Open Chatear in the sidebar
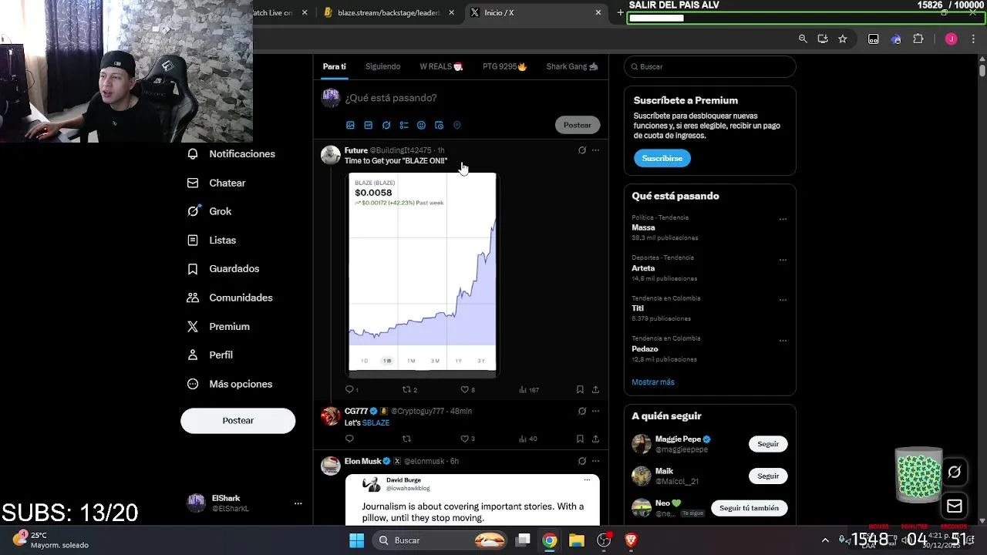Screen dimensions: 987x555 click(217, 183)
